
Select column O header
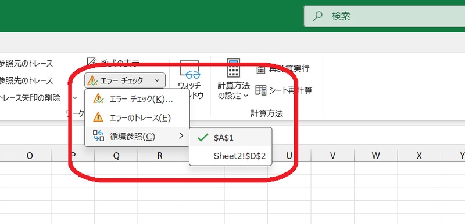(30, 156)
